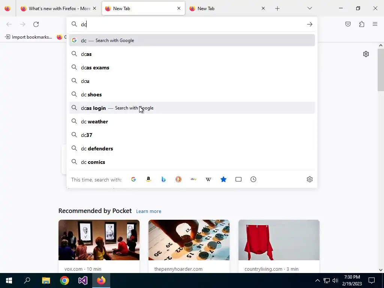Click Import bookmarks in bookmarks toolbar
Screen dimensions: 384x288
tap(28, 37)
